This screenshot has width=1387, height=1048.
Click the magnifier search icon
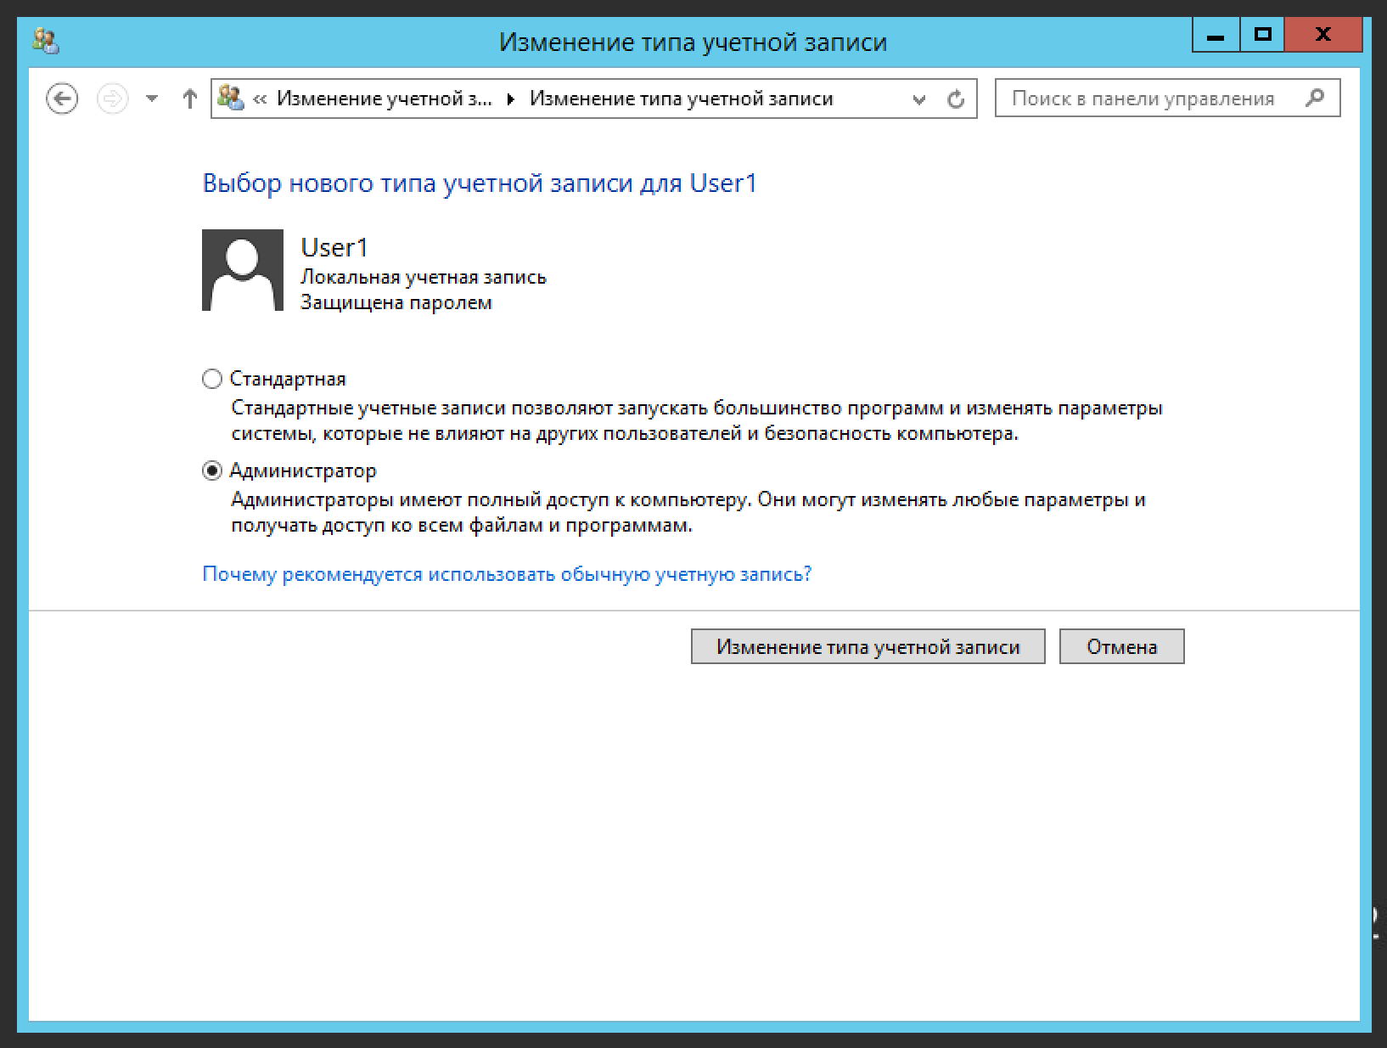1314,98
